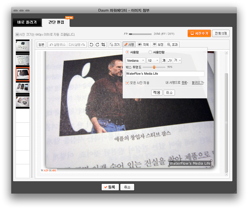Click the 전체삭제 button

(x=221, y=33)
